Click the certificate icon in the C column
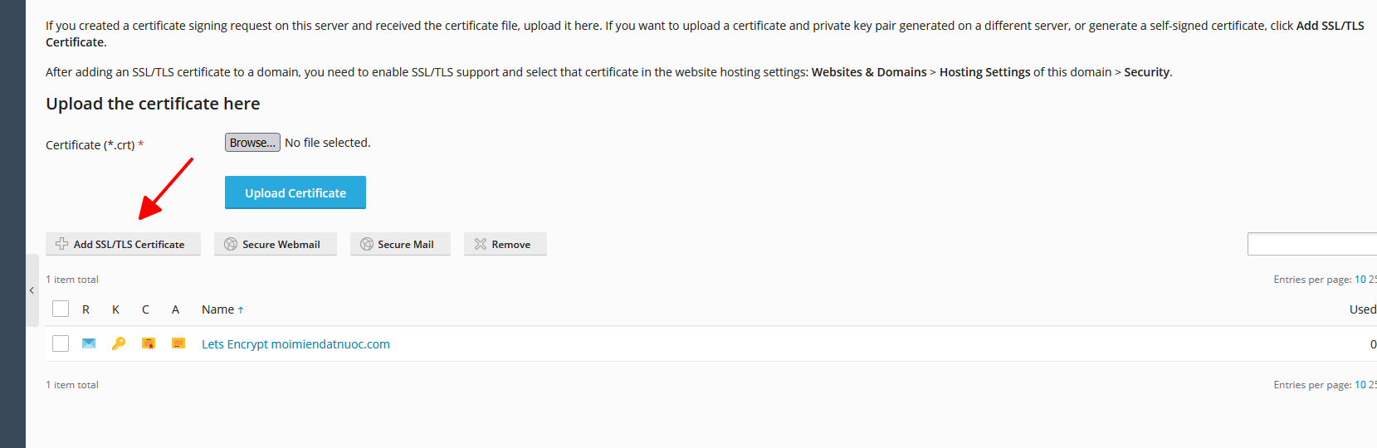The width and height of the screenshot is (1377, 448). coord(149,343)
